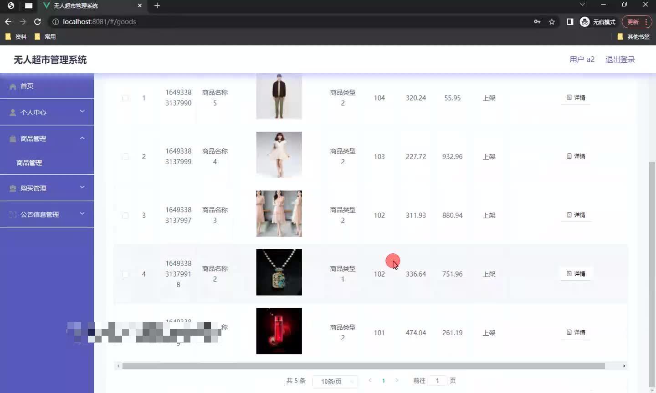This screenshot has height=393, width=656.
Task: Click the stock value 104 cell
Action: 379,98
